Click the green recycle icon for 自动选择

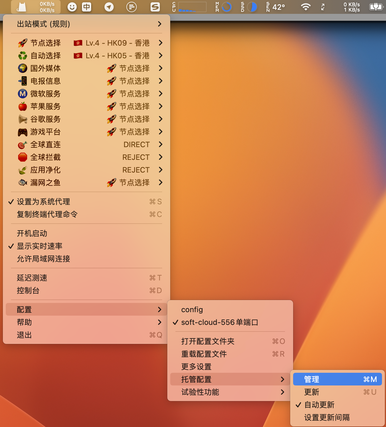[23, 56]
